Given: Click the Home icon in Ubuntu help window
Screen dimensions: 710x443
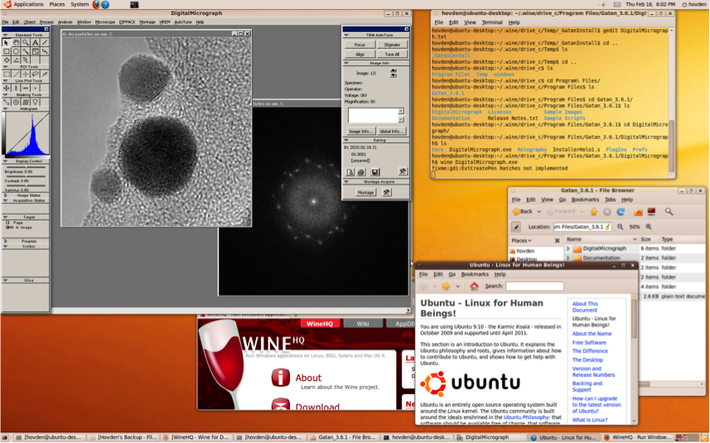Looking at the screenshot, I should click(474, 286).
